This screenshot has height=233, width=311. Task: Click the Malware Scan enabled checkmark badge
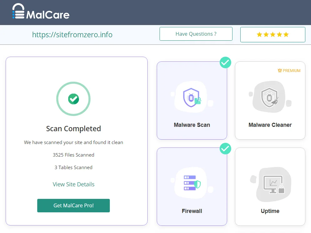[225, 62]
